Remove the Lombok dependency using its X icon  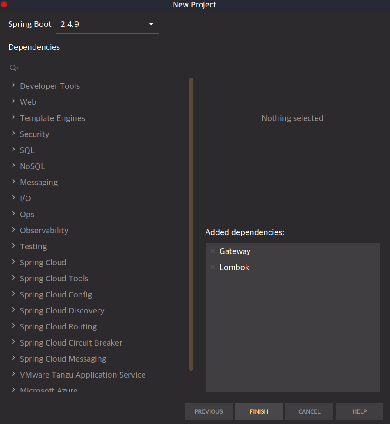click(x=212, y=267)
